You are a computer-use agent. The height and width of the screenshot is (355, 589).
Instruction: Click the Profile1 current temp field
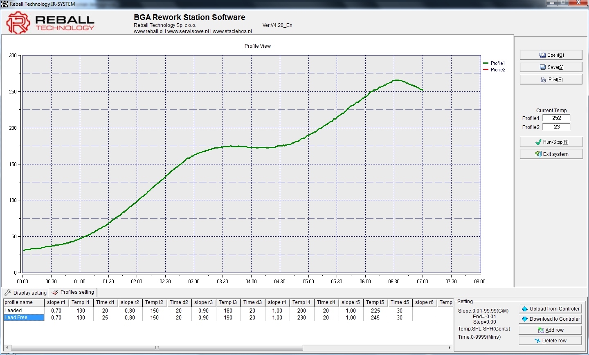tap(556, 118)
